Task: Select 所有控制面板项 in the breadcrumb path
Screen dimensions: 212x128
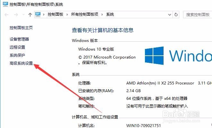Action: coord(85,14)
